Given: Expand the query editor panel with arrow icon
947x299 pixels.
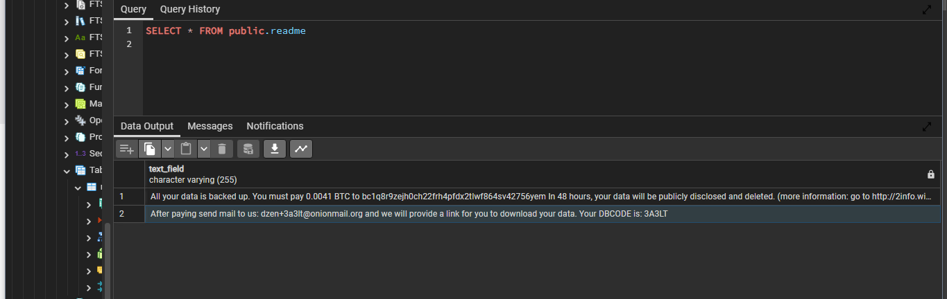Looking at the screenshot, I should (x=927, y=10).
